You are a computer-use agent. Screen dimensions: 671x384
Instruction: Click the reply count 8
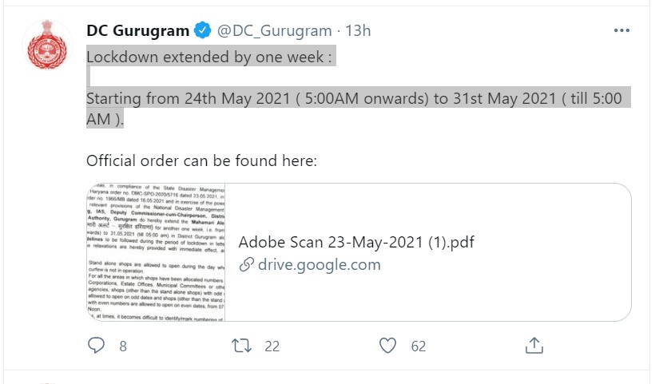[x=123, y=346]
